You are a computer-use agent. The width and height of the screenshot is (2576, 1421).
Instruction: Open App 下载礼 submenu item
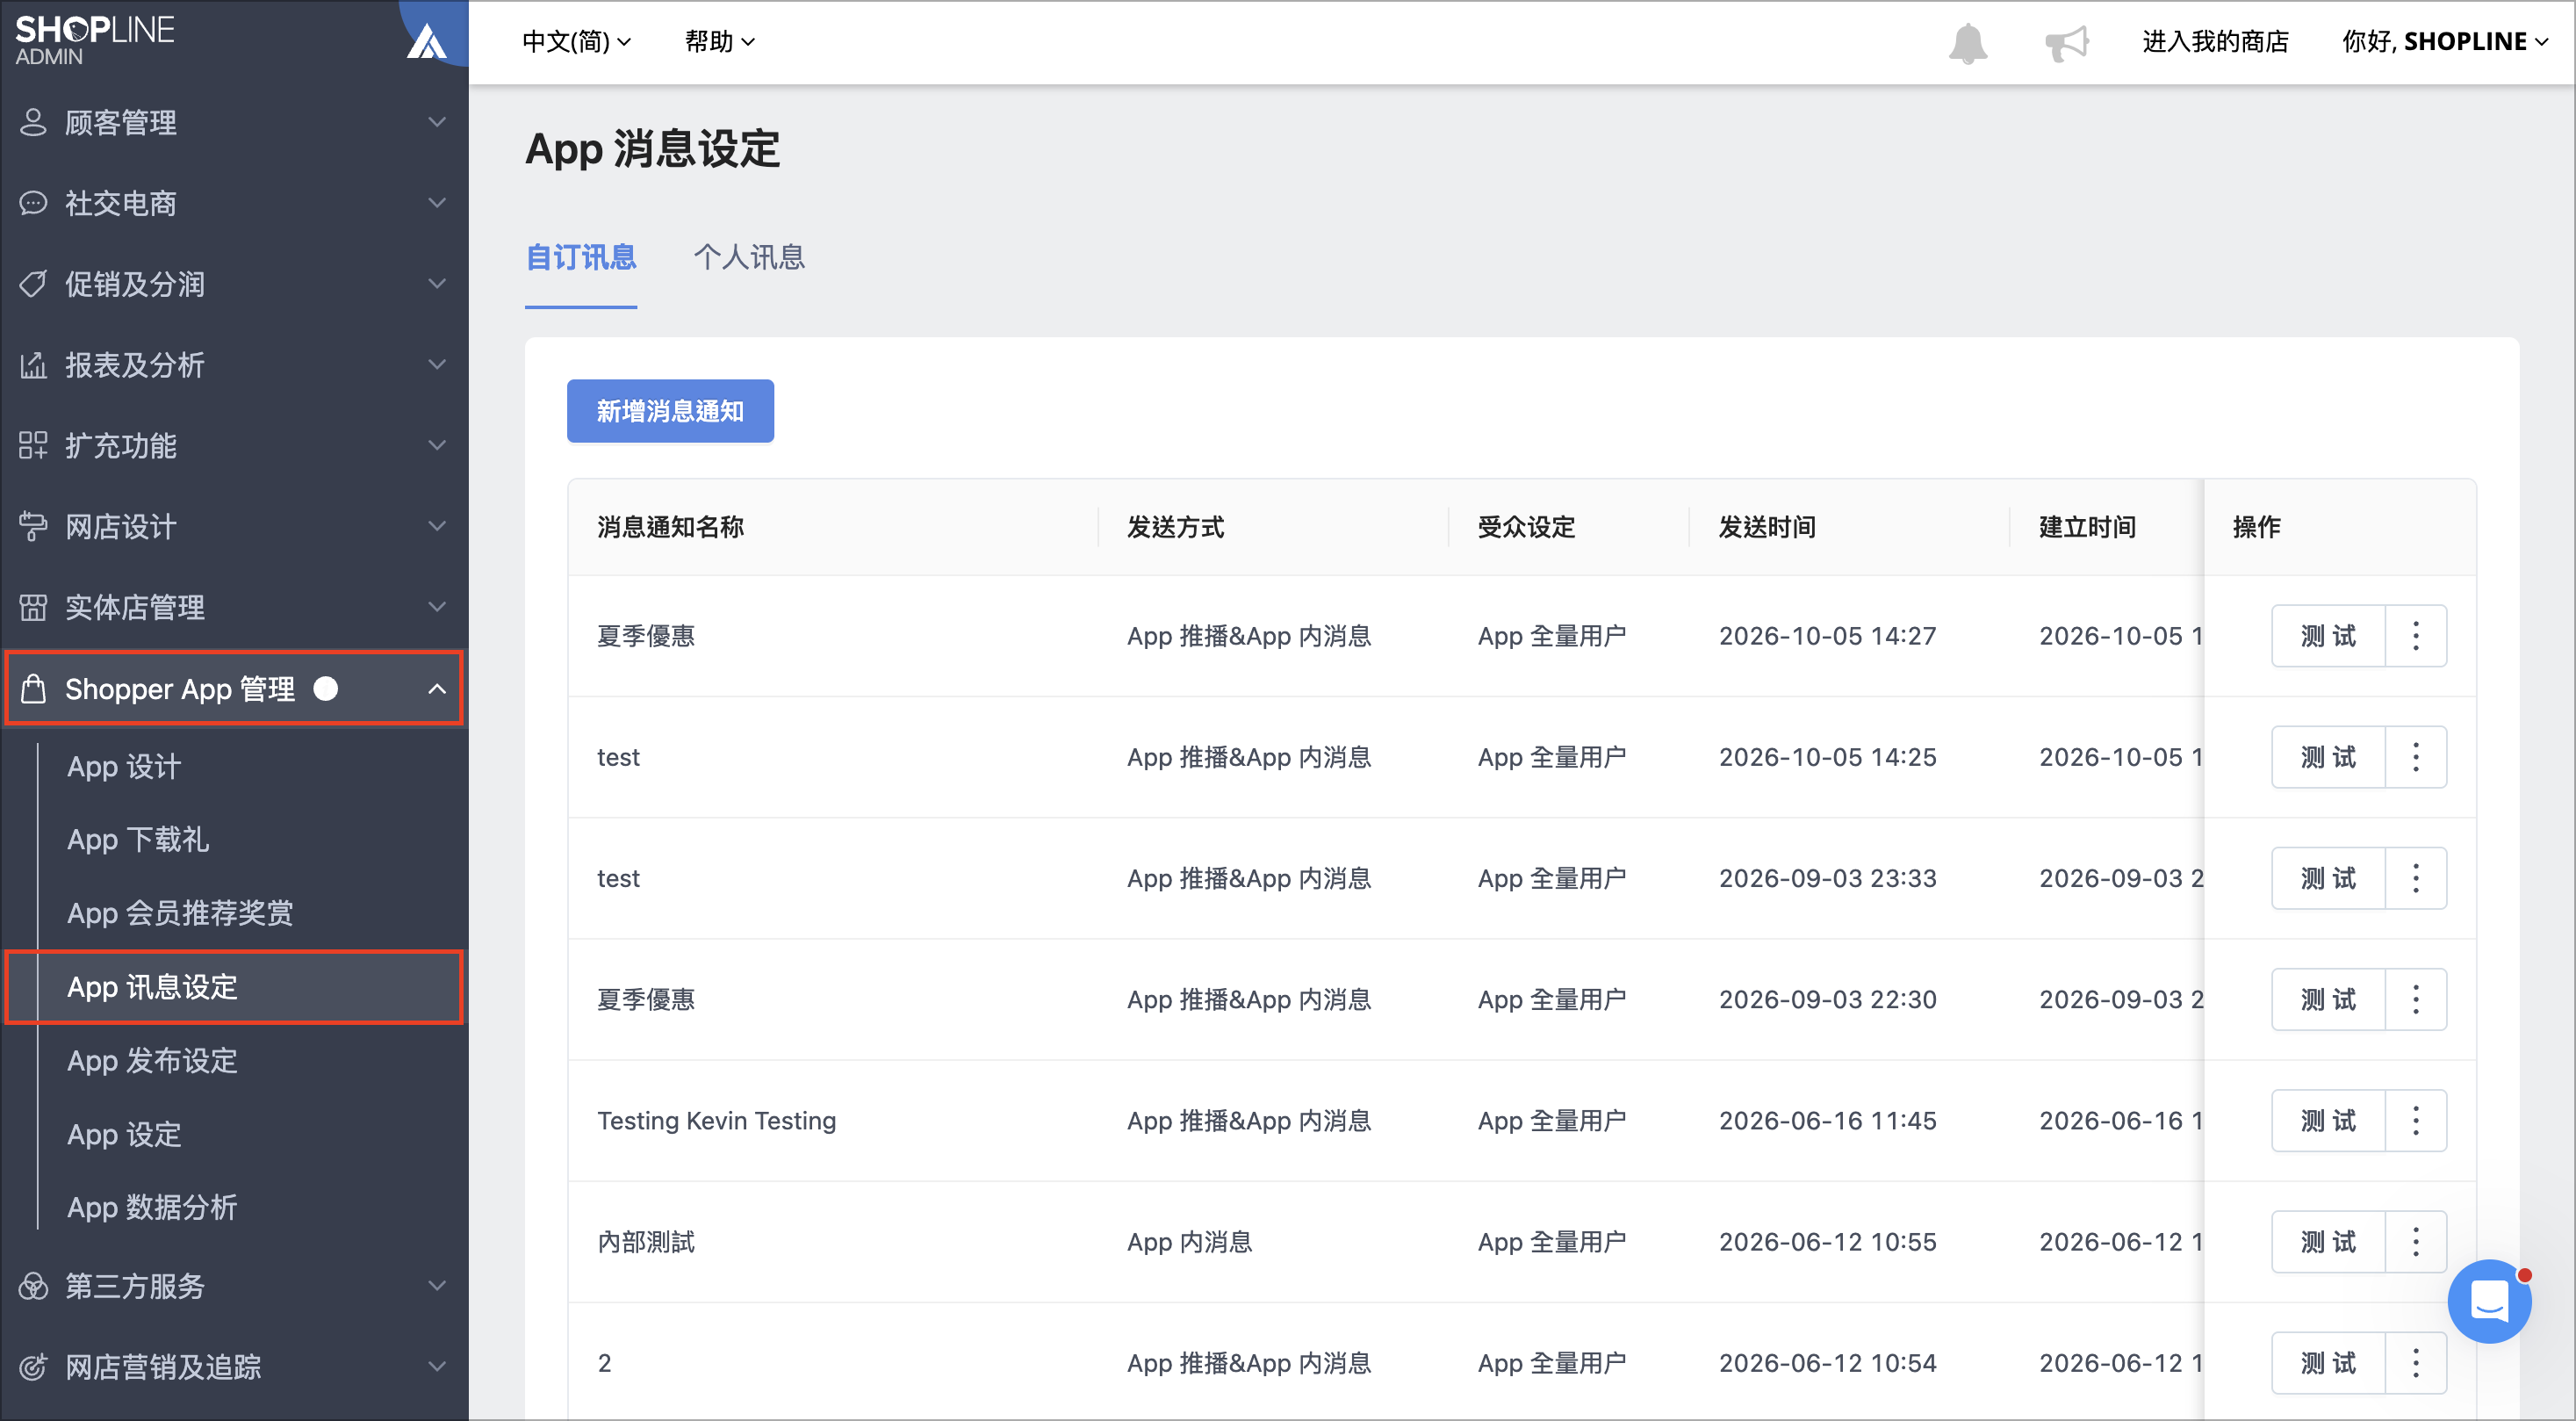(x=138, y=839)
